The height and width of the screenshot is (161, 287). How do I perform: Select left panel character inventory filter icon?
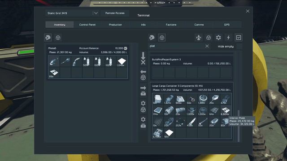(48, 38)
